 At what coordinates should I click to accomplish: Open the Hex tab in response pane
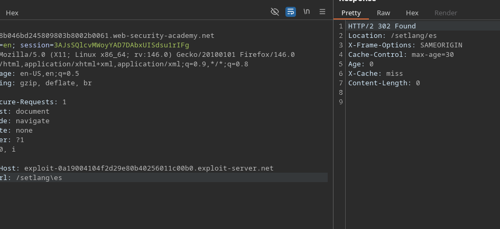[x=412, y=13]
